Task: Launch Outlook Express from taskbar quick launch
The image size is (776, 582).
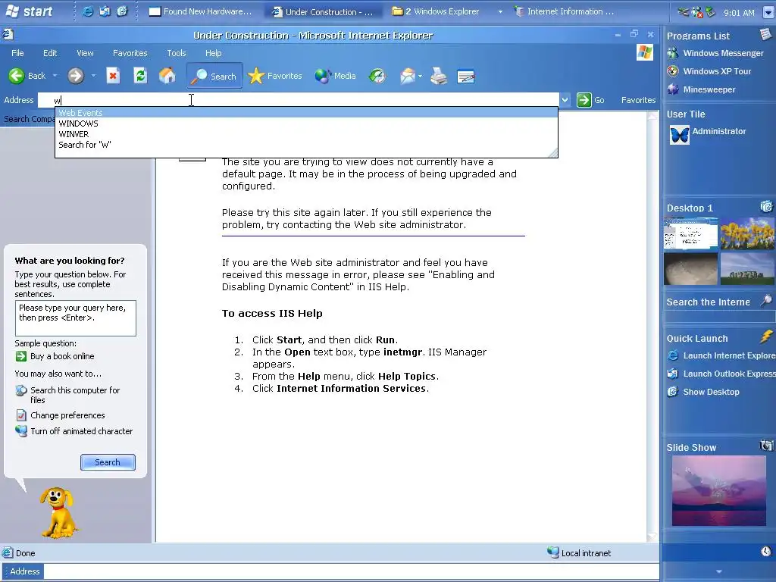Action: pos(105,11)
